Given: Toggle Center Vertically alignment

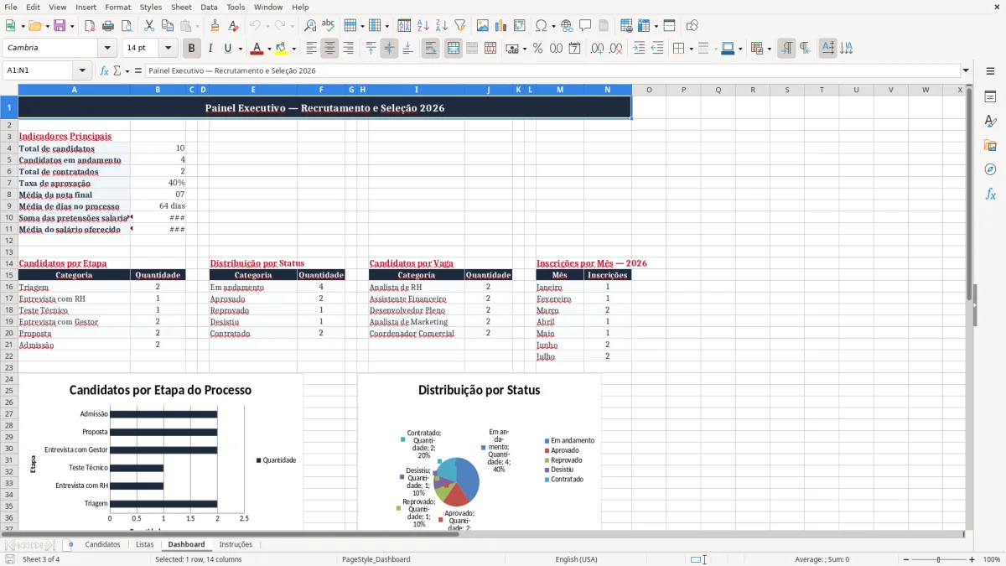Looking at the screenshot, I should click(389, 49).
